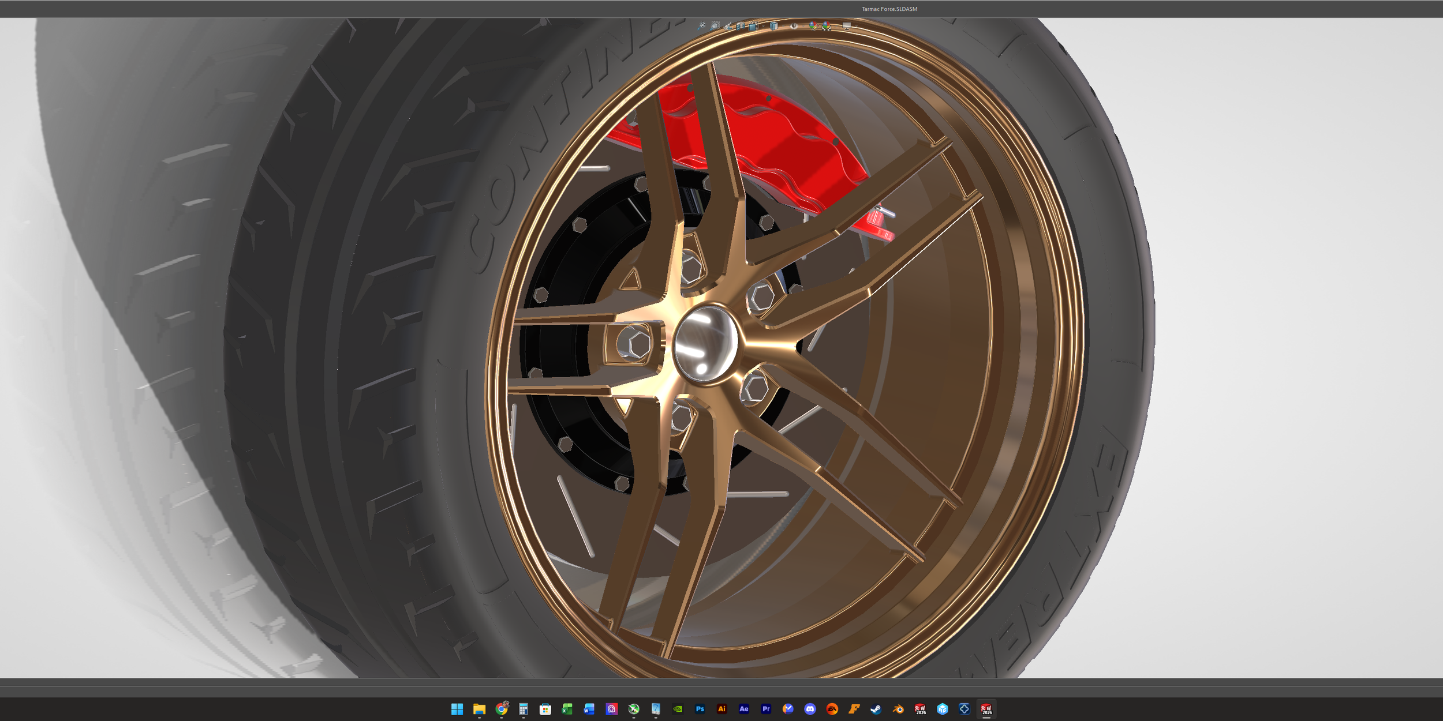Open the View Orientation cube

pos(753,26)
